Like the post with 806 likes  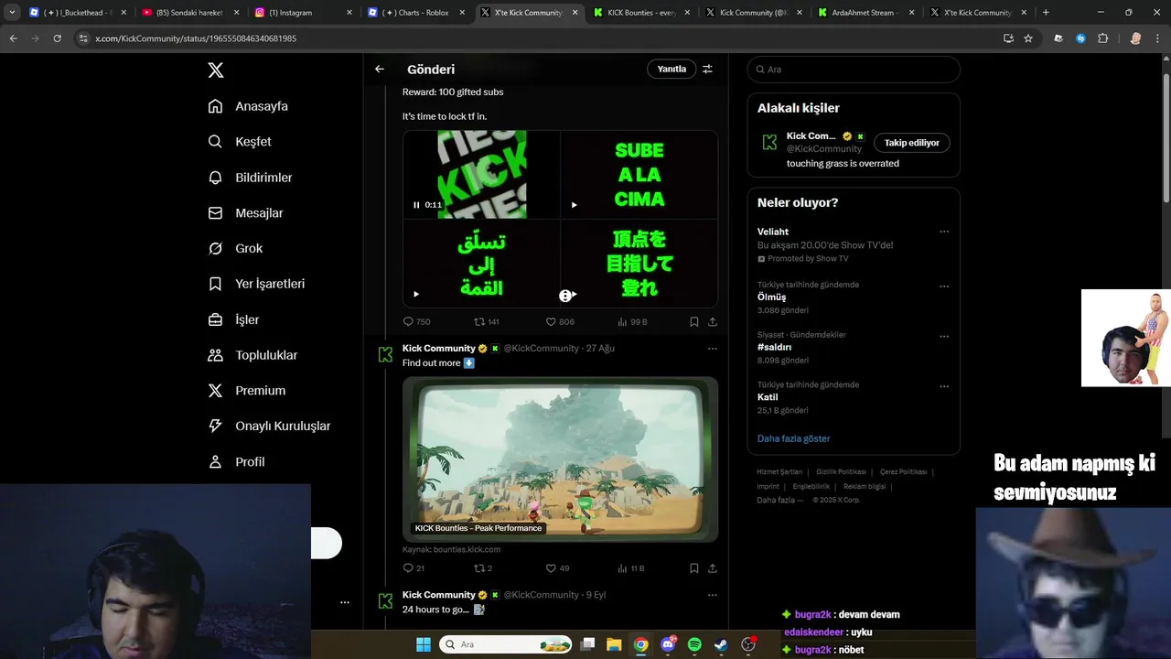(560, 322)
